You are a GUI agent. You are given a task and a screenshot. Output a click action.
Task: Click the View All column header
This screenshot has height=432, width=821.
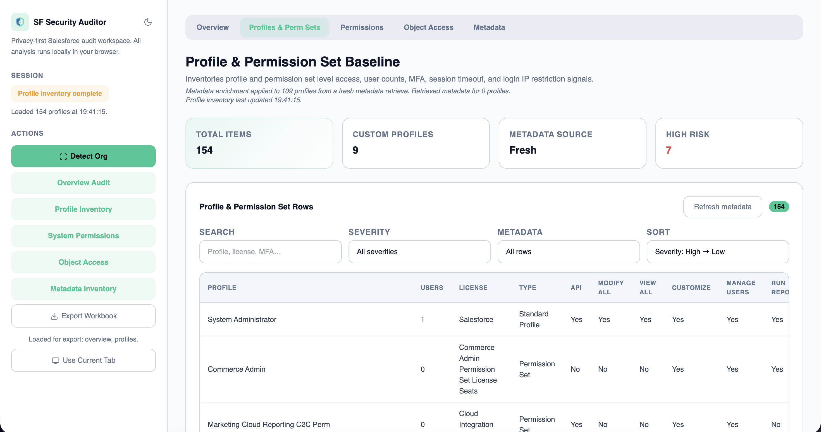point(648,288)
